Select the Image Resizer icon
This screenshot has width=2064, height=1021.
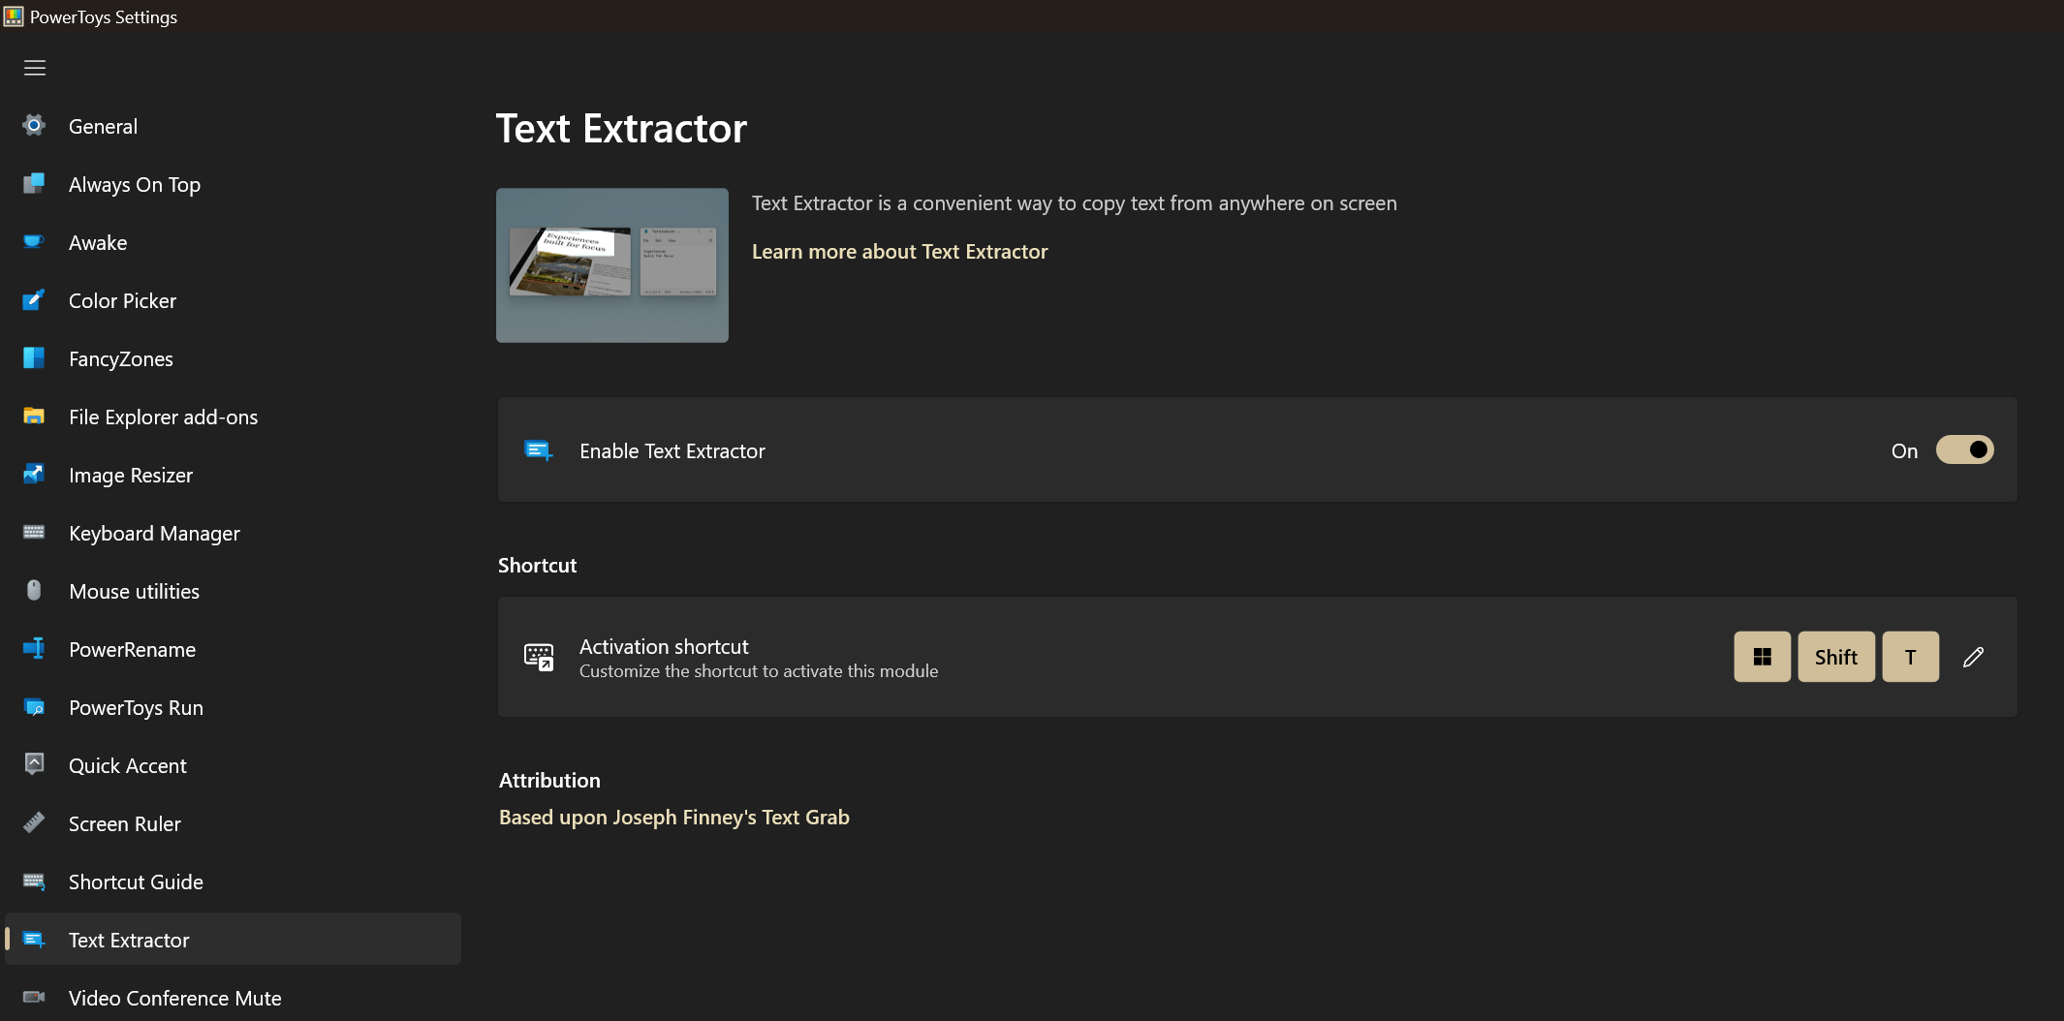click(x=34, y=475)
